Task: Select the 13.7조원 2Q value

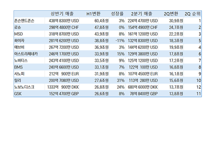Action: coord(176,87)
